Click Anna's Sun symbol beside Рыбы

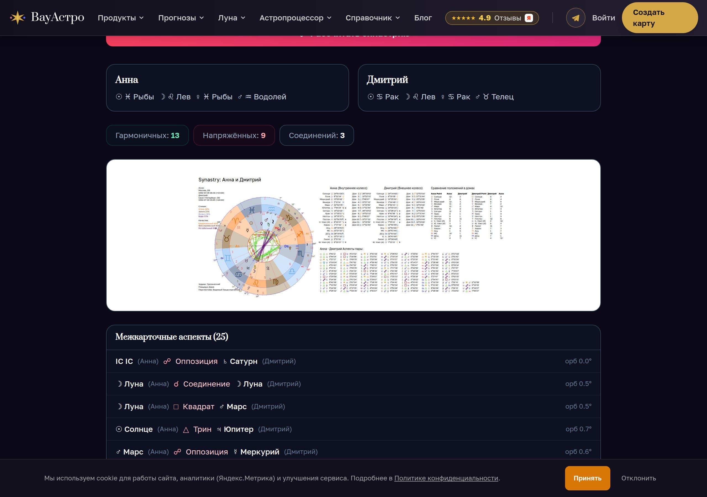(x=119, y=97)
